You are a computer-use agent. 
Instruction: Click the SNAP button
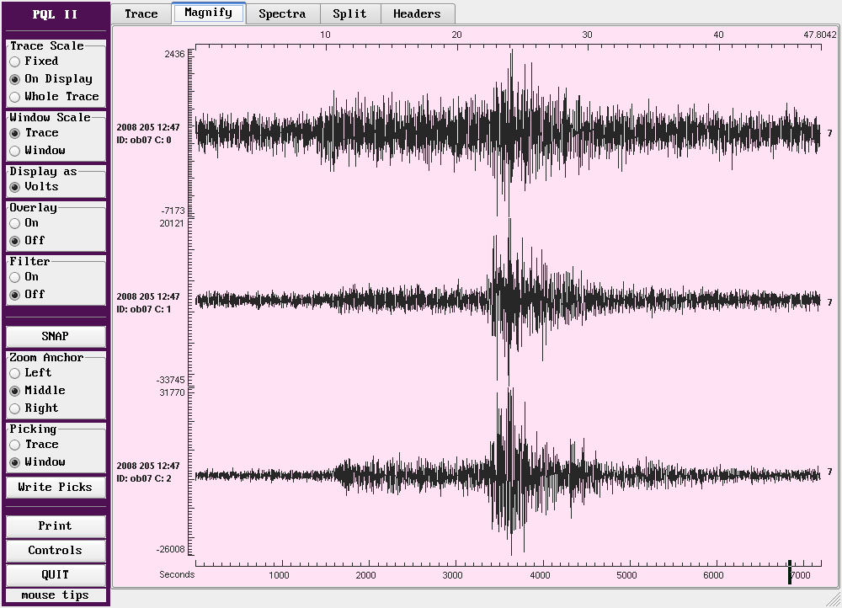[56, 336]
